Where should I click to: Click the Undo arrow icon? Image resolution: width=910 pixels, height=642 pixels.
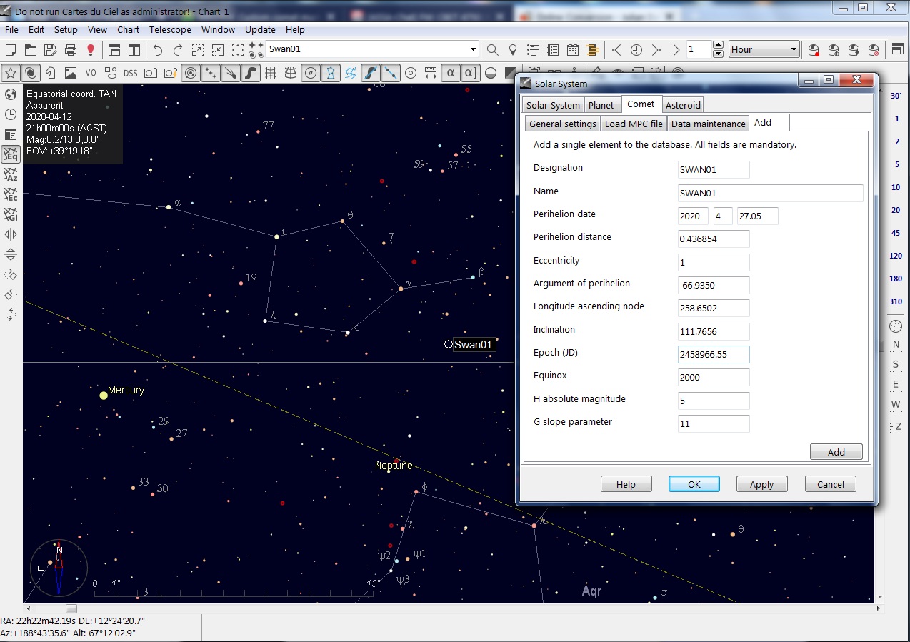[158, 50]
